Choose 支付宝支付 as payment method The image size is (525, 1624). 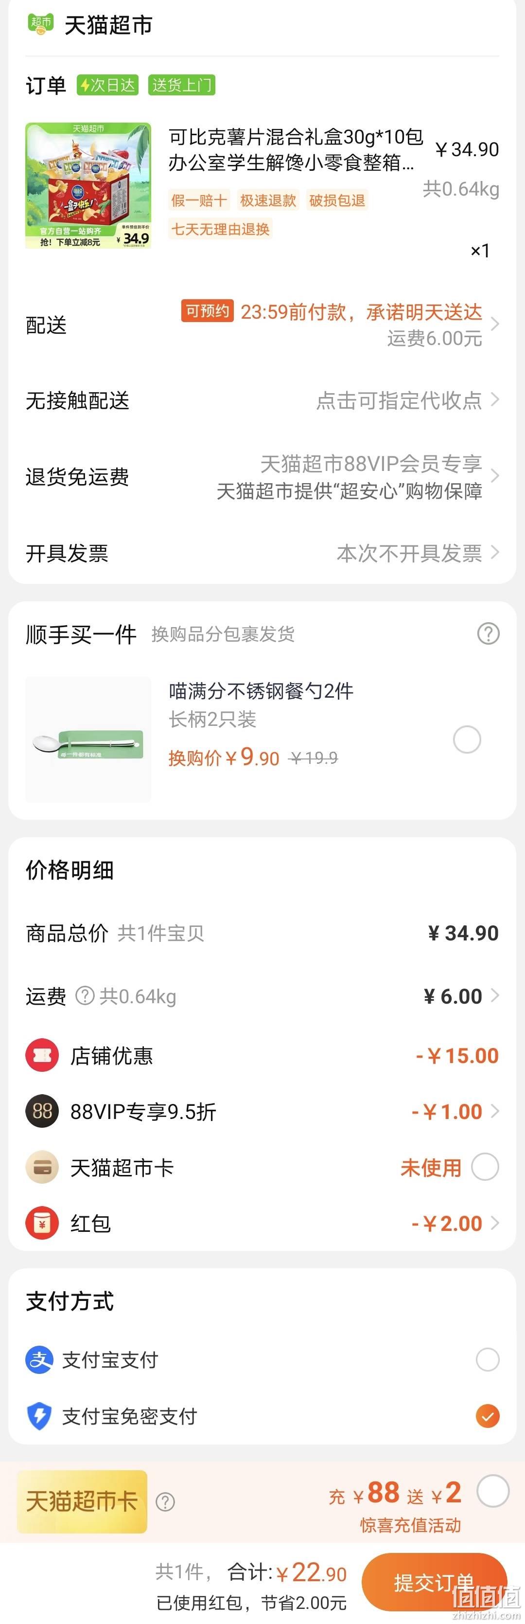pyautogui.click(x=488, y=1360)
